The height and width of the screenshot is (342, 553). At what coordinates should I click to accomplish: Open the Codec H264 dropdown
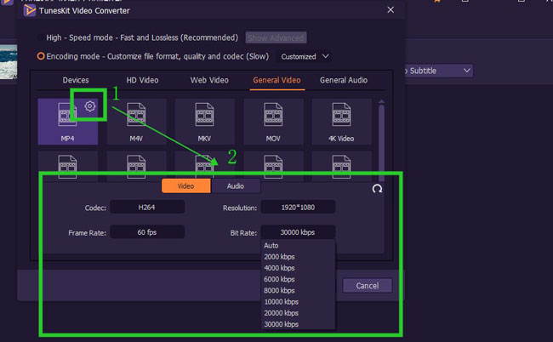click(x=147, y=207)
